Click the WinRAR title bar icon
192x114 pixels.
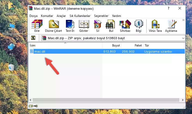(x=30, y=8)
